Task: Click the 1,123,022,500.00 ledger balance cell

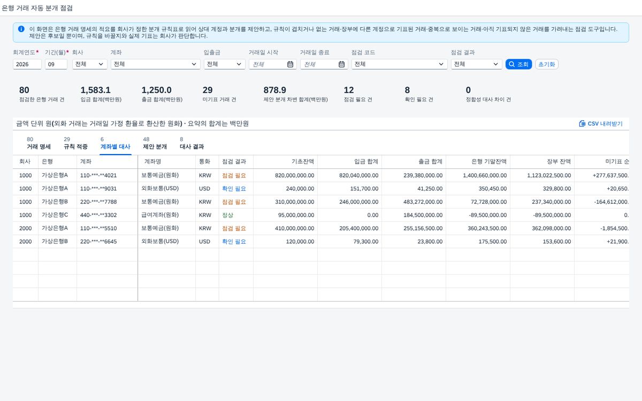Action: (542, 175)
